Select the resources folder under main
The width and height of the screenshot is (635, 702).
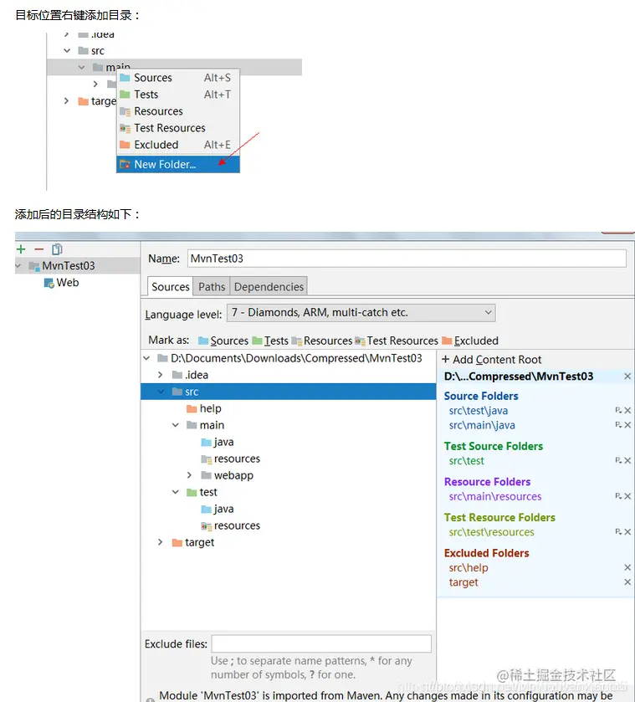click(230, 459)
